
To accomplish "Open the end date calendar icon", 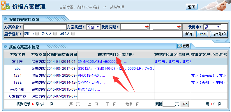I will pos(179,27).
